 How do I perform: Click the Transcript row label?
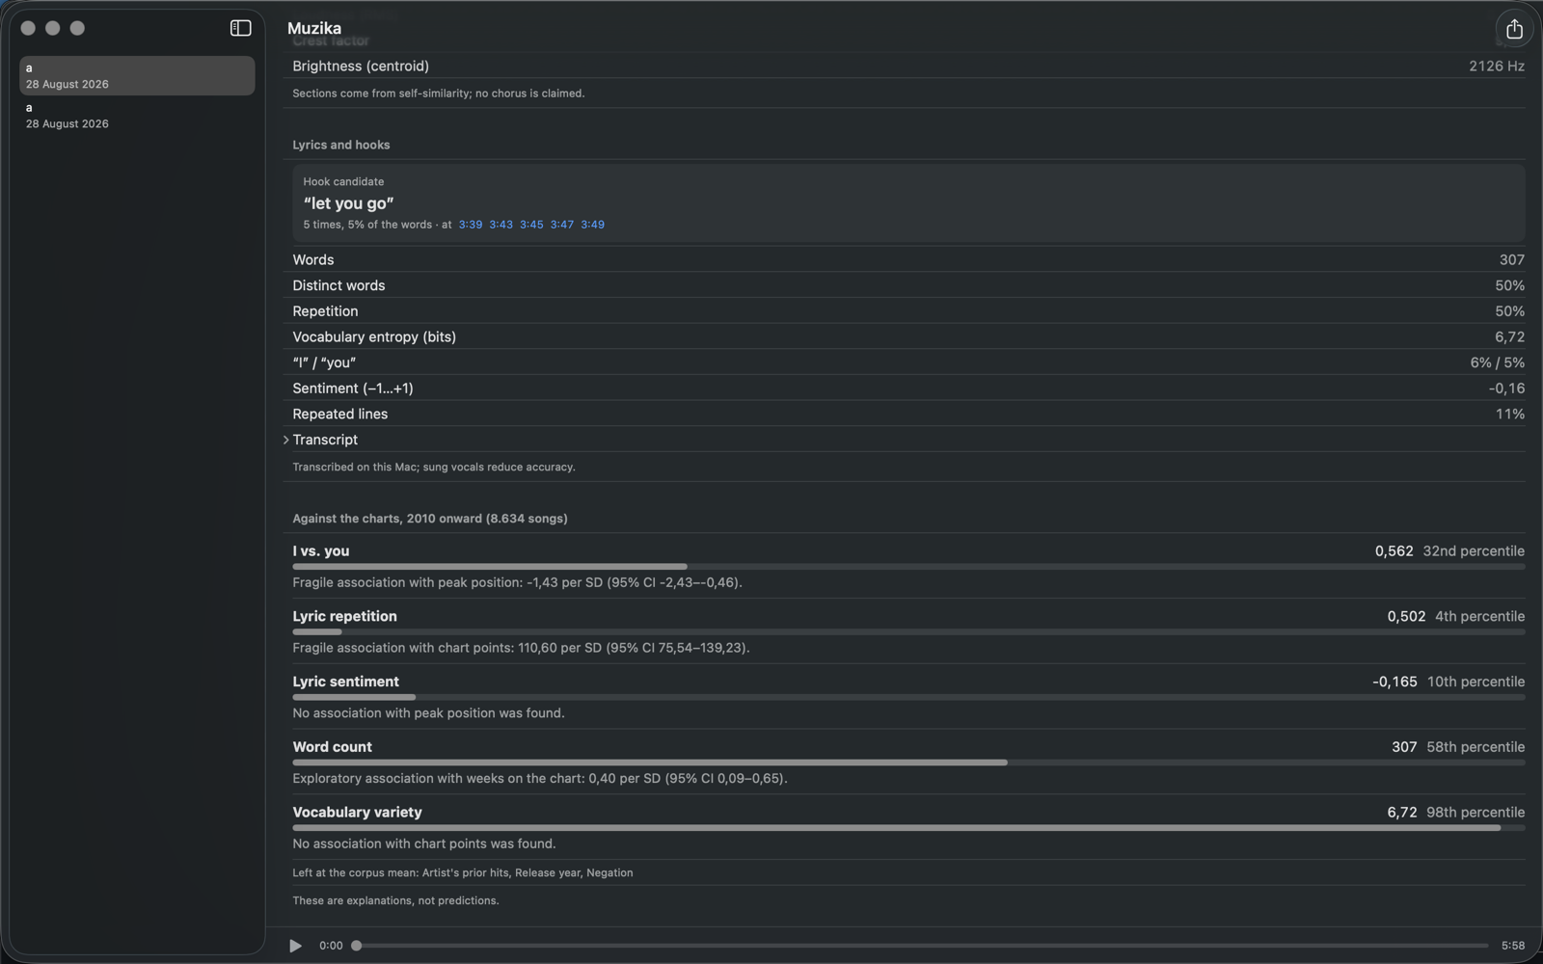pyautogui.click(x=325, y=440)
